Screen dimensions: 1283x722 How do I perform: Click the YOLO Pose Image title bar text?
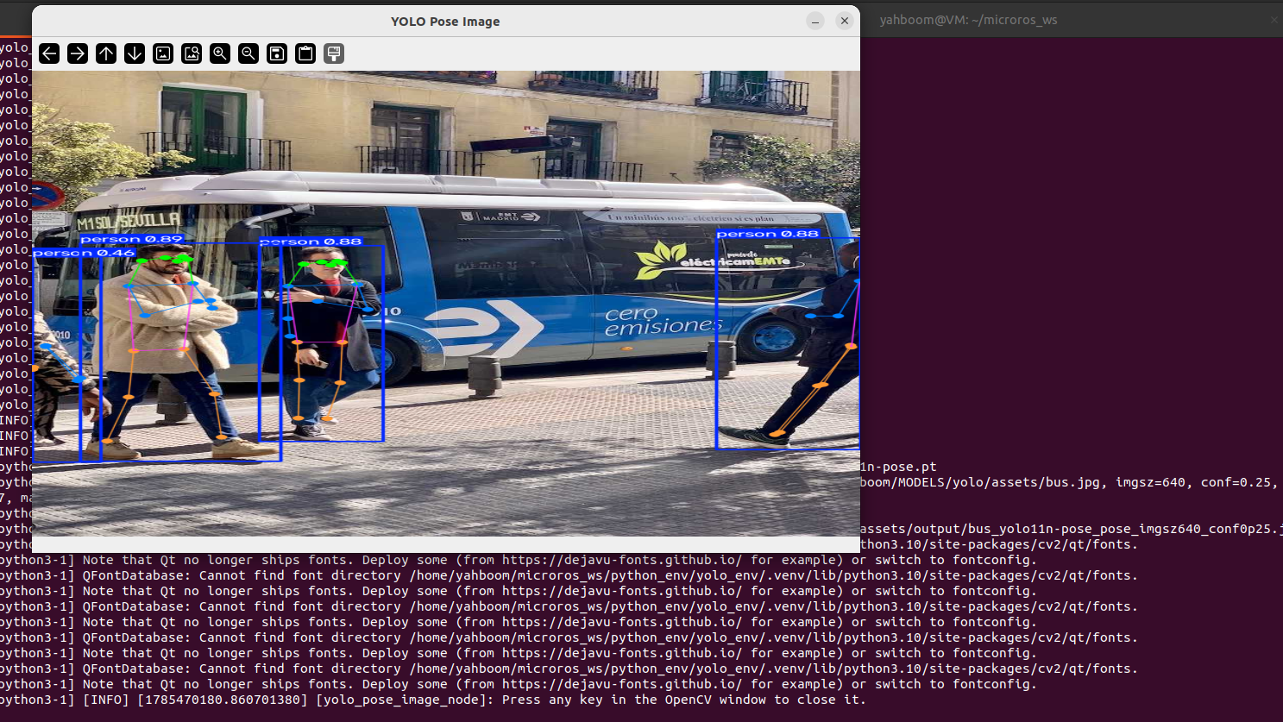tap(445, 22)
